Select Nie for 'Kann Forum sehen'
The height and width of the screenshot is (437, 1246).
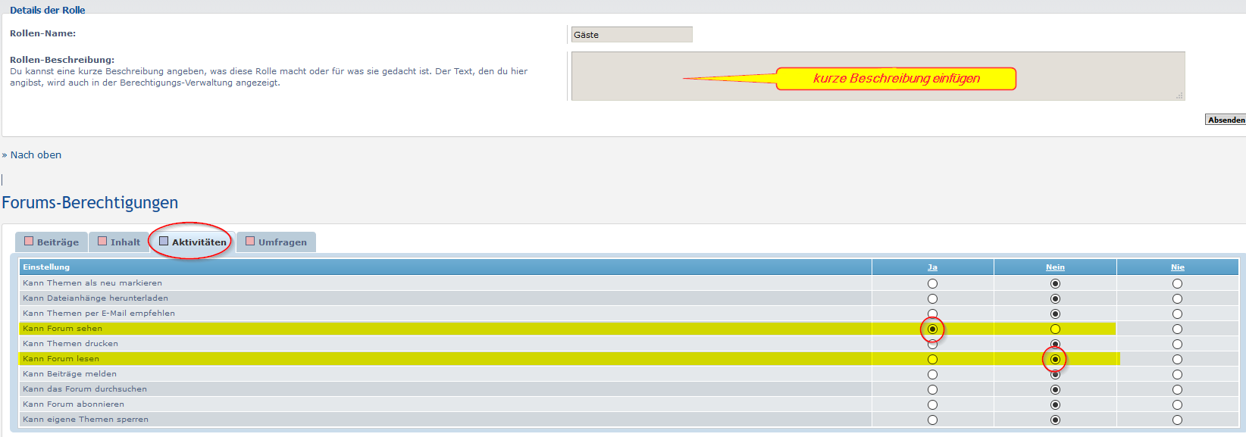(1177, 329)
